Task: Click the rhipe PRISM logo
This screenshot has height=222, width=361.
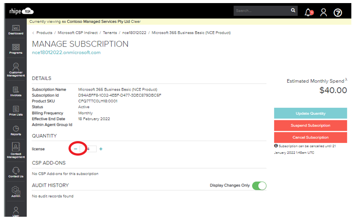Action: click(x=22, y=11)
